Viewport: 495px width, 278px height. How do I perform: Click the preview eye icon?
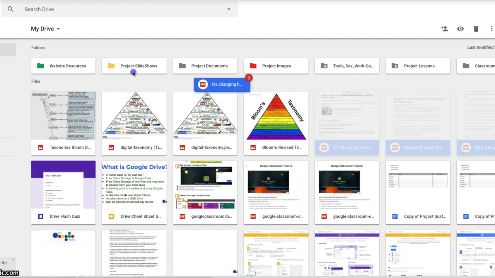460,29
